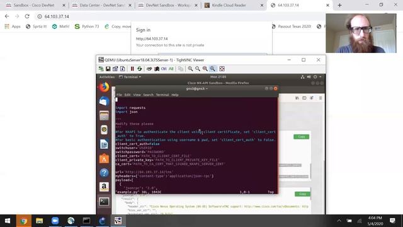Screen dimensions: 403x227
Task: Click lower green Copy button in Firefox page
Action: click(302, 194)
